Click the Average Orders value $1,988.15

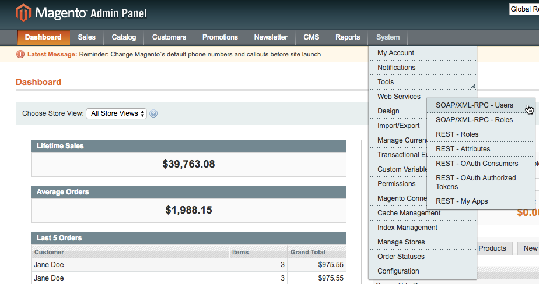(189, 210)
